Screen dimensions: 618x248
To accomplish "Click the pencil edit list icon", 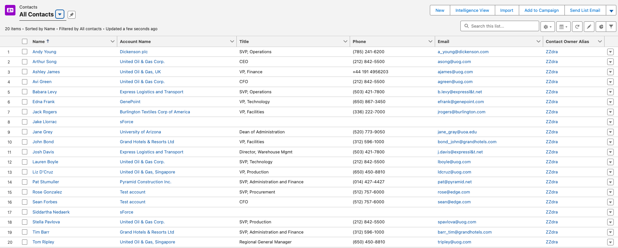I will (589, 27).
